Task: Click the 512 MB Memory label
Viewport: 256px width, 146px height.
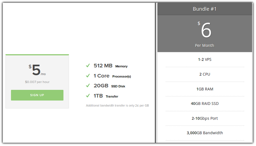Action: point(110,66)
